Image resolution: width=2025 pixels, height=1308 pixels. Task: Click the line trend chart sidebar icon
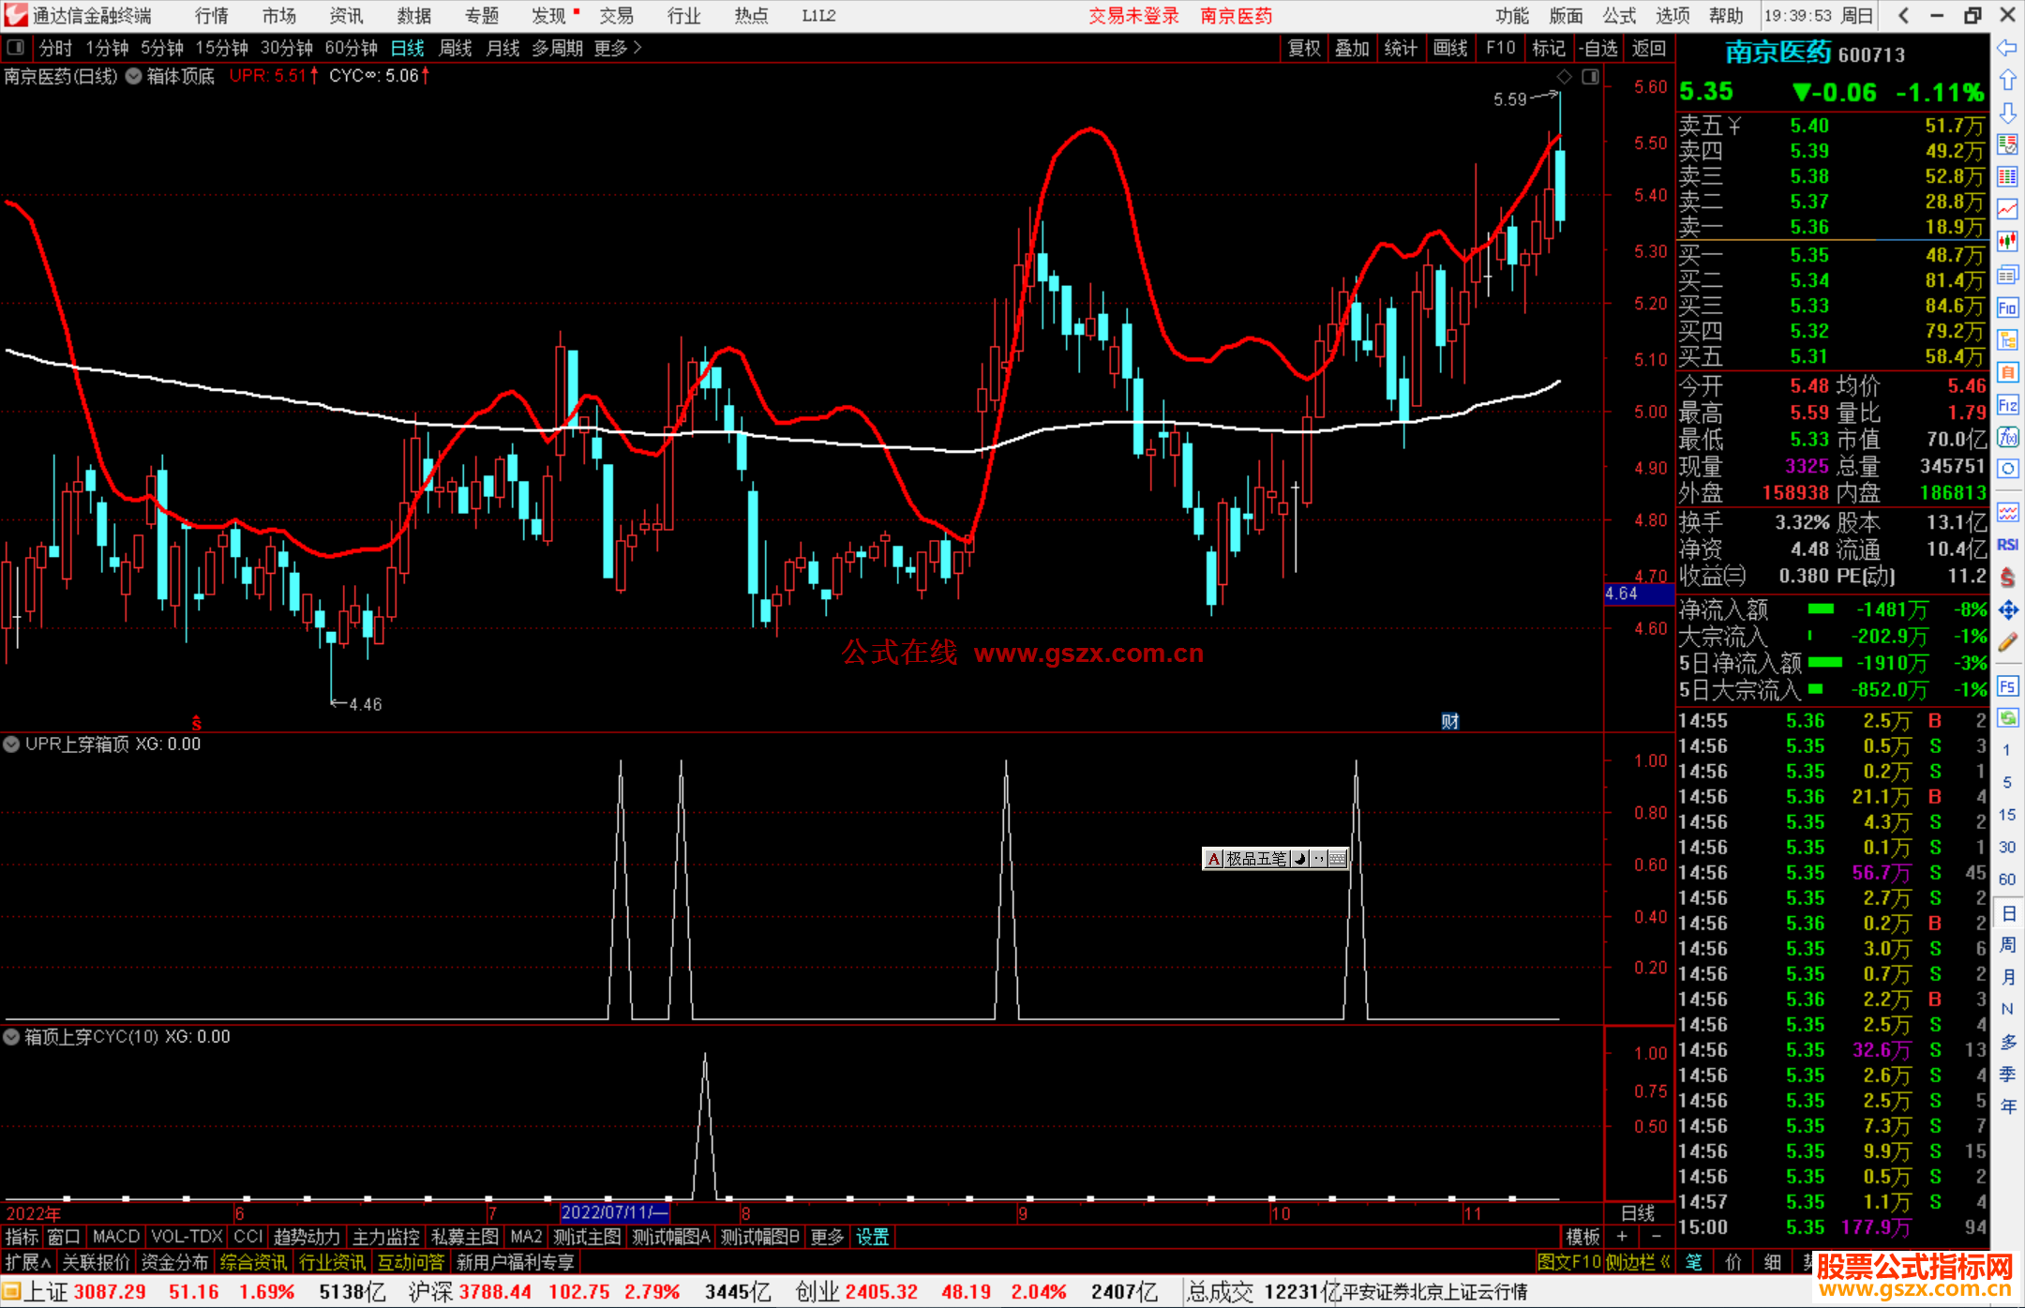2007,209
